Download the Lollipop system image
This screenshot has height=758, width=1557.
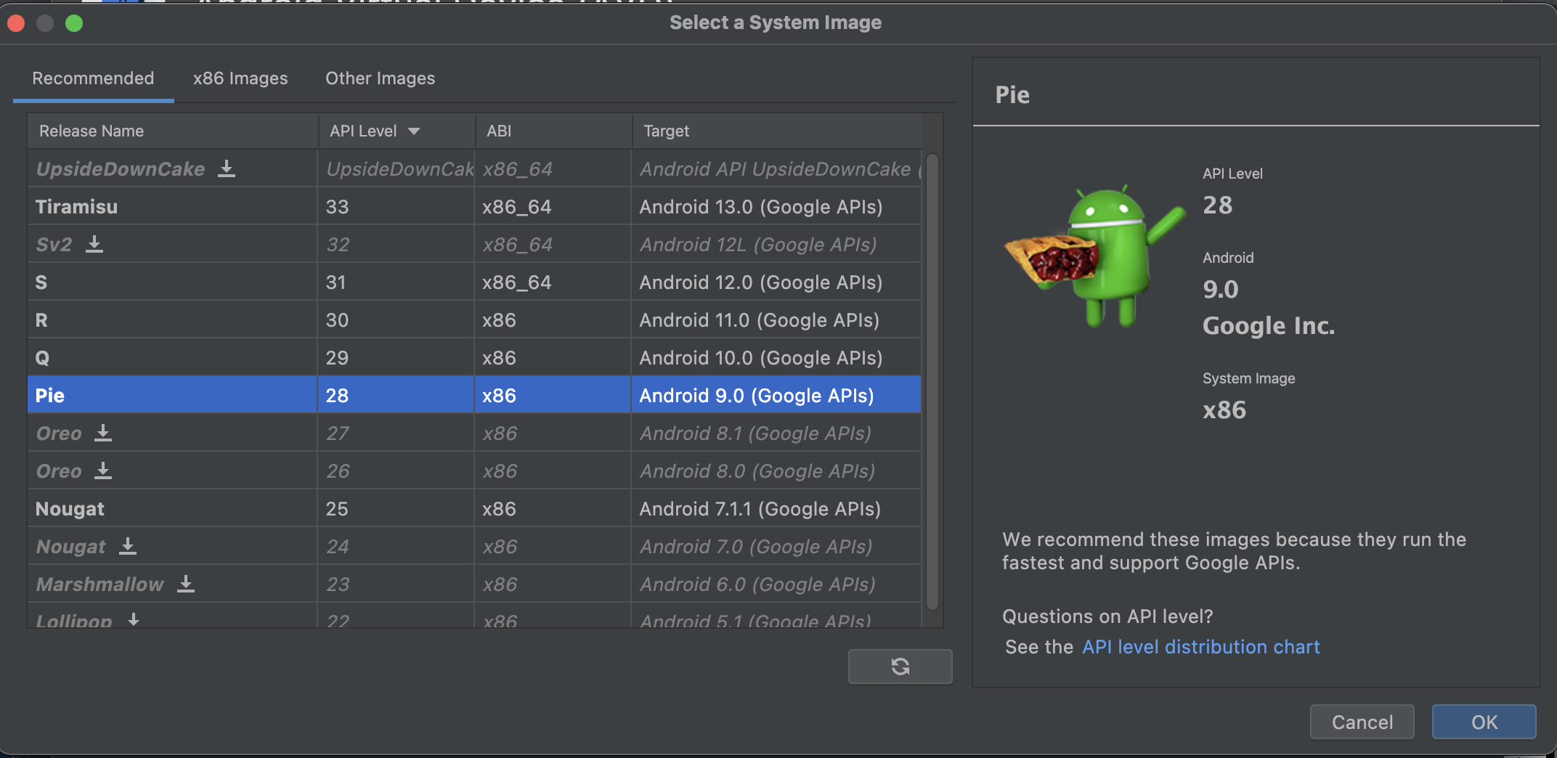click(134, 619)
